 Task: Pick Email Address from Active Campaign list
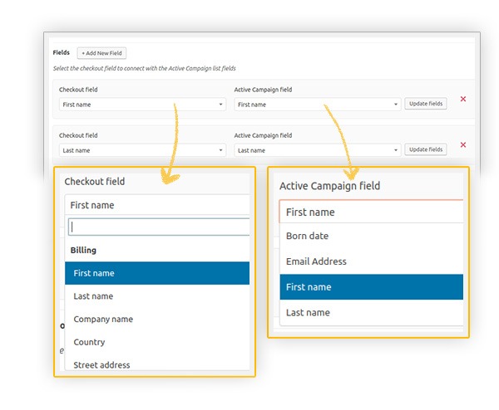pyautogui.click(x=371, y=261)
